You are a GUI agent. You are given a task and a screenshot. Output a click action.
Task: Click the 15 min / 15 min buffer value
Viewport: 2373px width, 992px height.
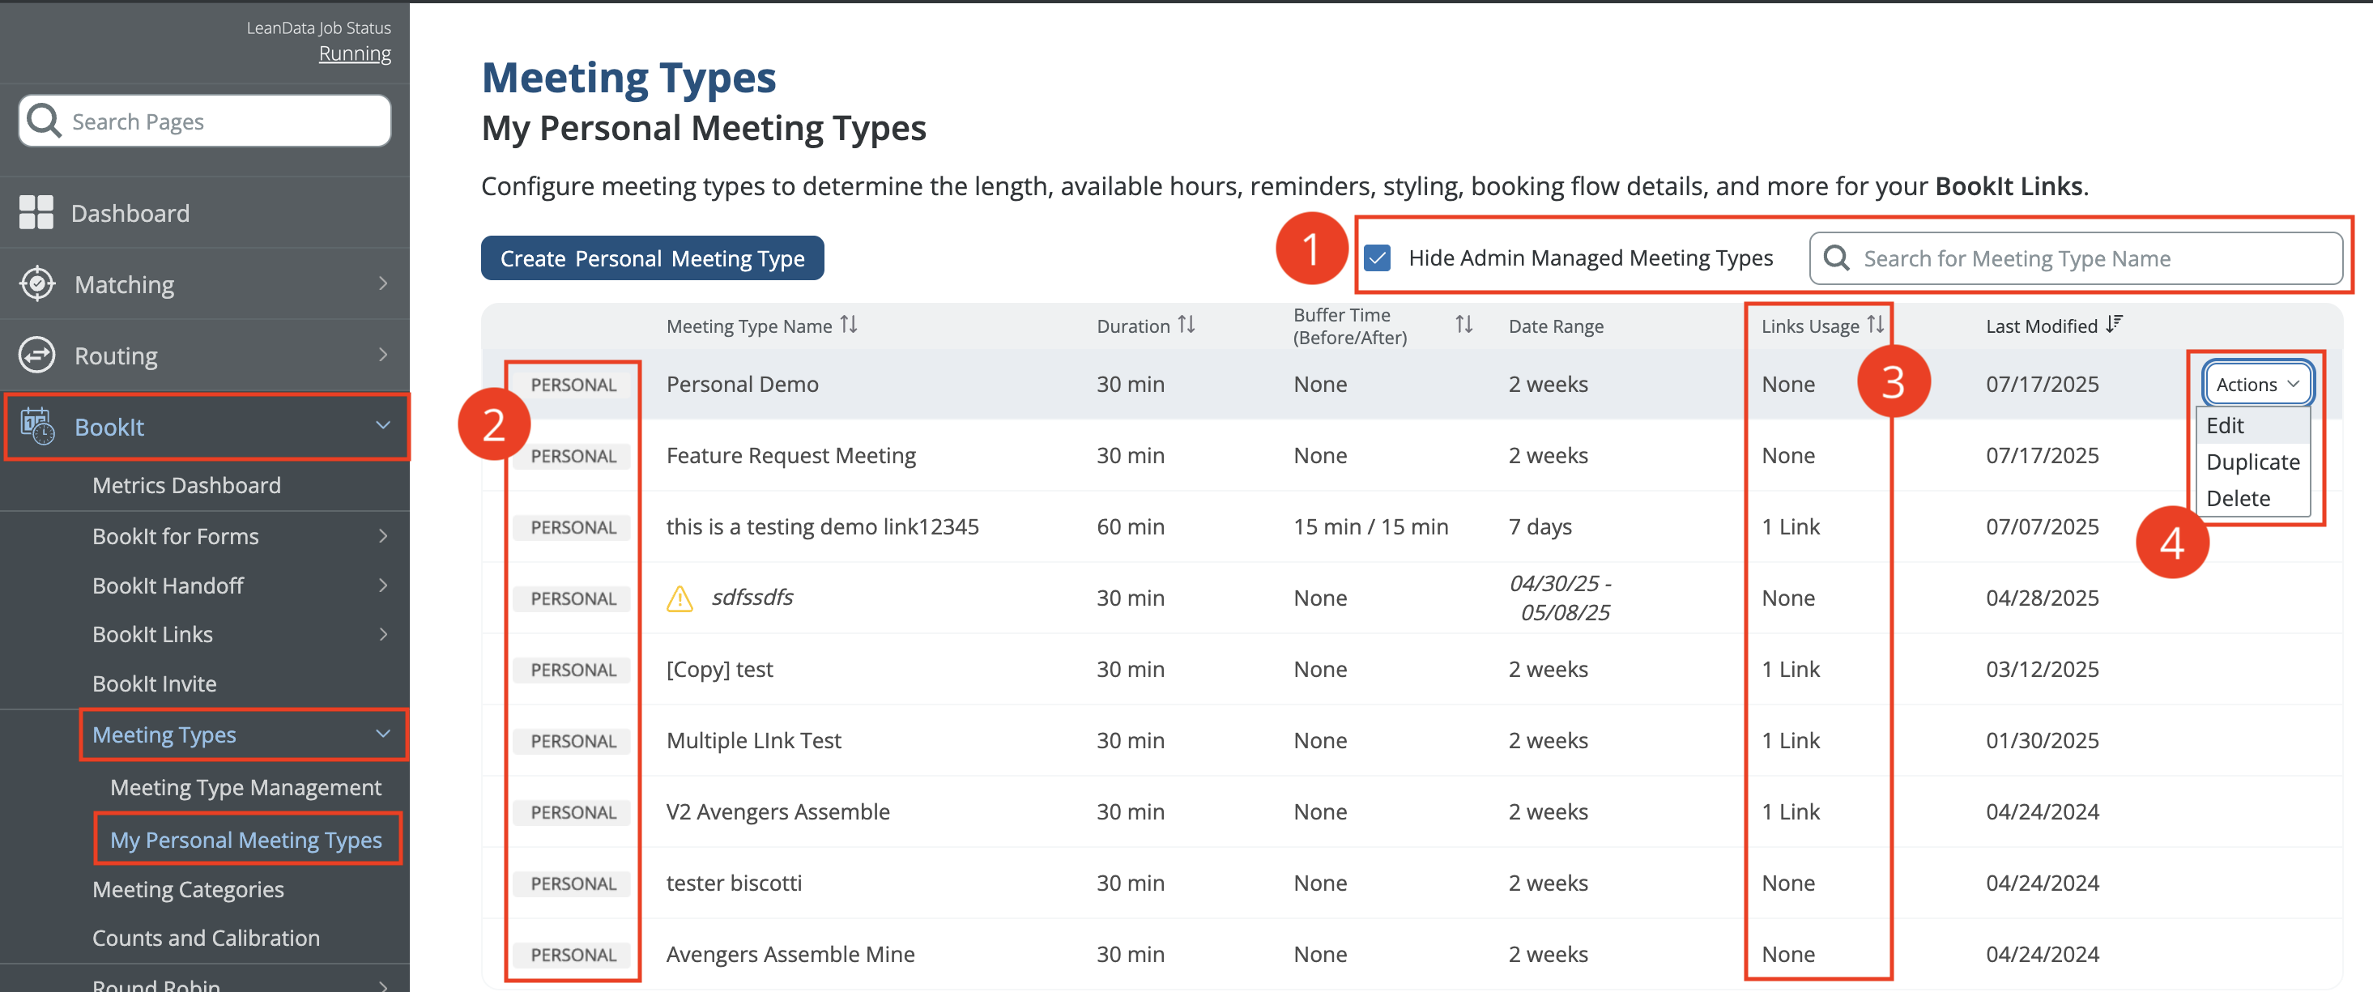pos(1370,527)
